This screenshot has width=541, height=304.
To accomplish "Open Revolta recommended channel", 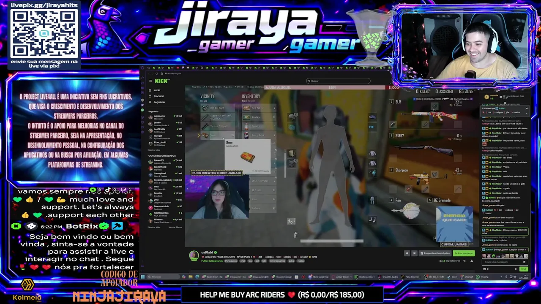I will tap(166, 194).
